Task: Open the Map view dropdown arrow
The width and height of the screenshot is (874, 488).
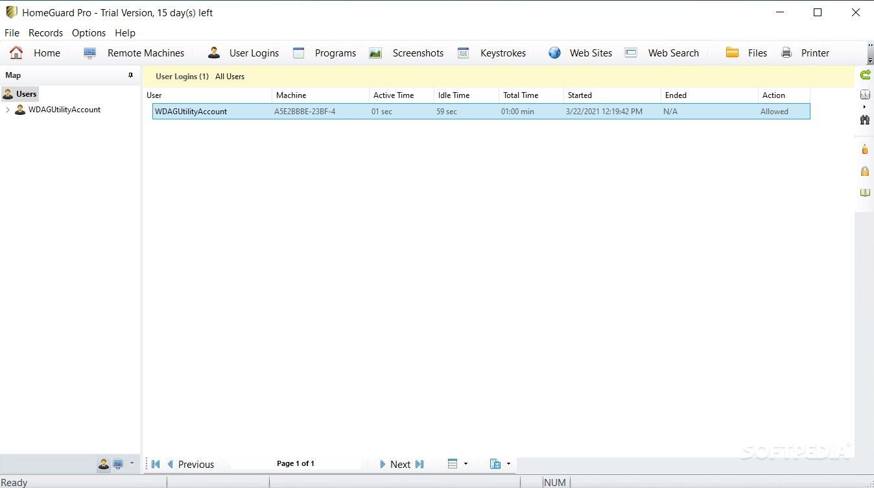Action: click(132, 463)
